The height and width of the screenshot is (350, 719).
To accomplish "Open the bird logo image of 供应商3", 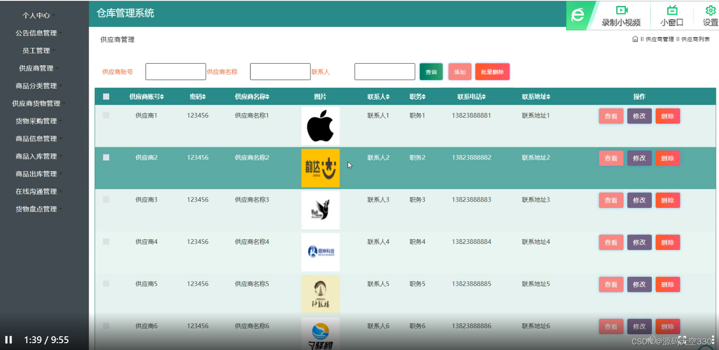I will coord(320,210).
